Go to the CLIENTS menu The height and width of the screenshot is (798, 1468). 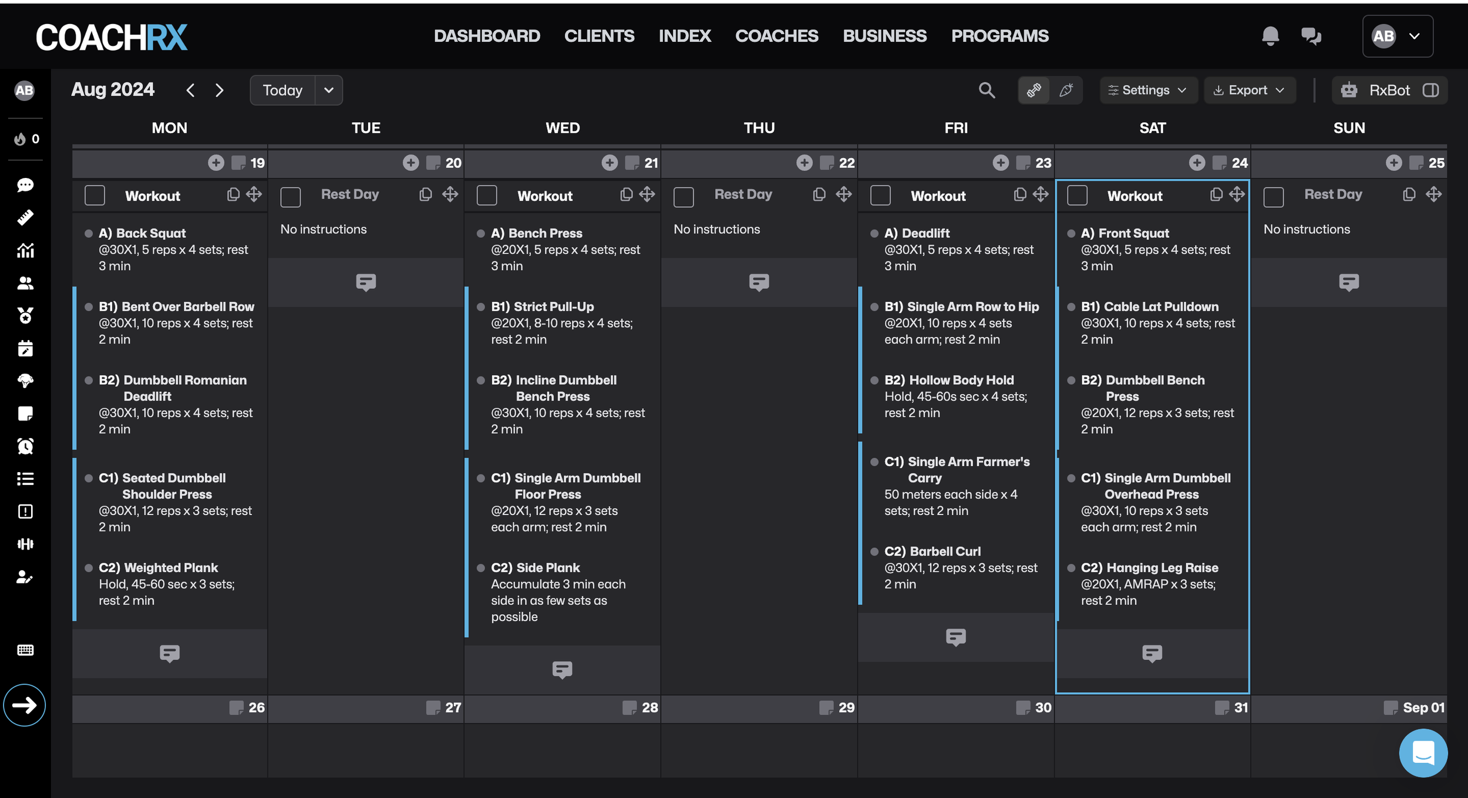pyautogui.click(x=599, y=36)
